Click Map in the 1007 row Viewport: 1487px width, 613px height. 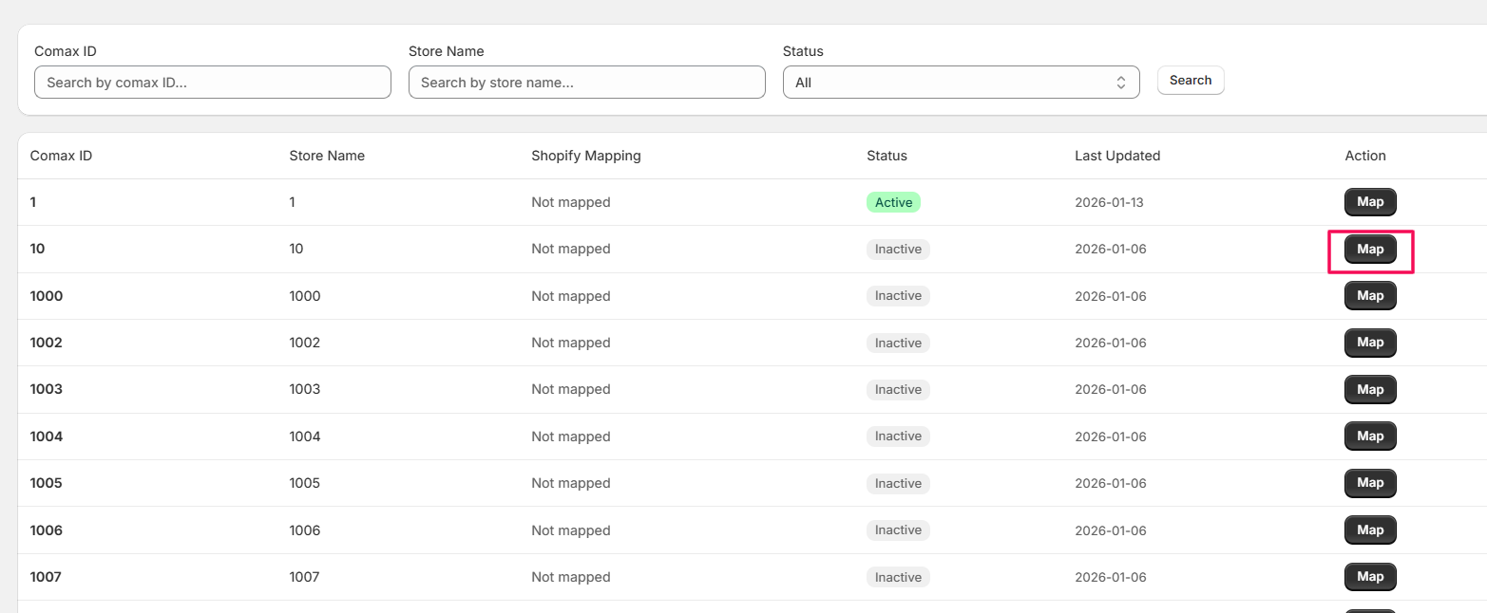point(1369,577)
